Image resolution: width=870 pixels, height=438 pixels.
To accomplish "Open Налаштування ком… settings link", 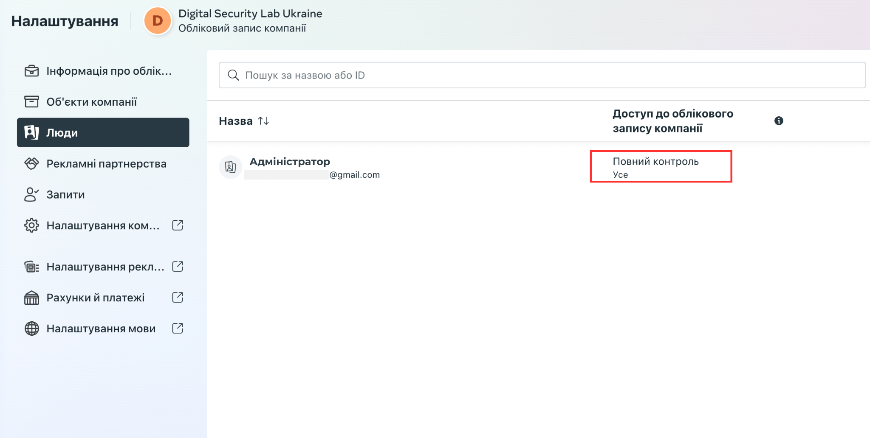I will [x=103, y=225].
